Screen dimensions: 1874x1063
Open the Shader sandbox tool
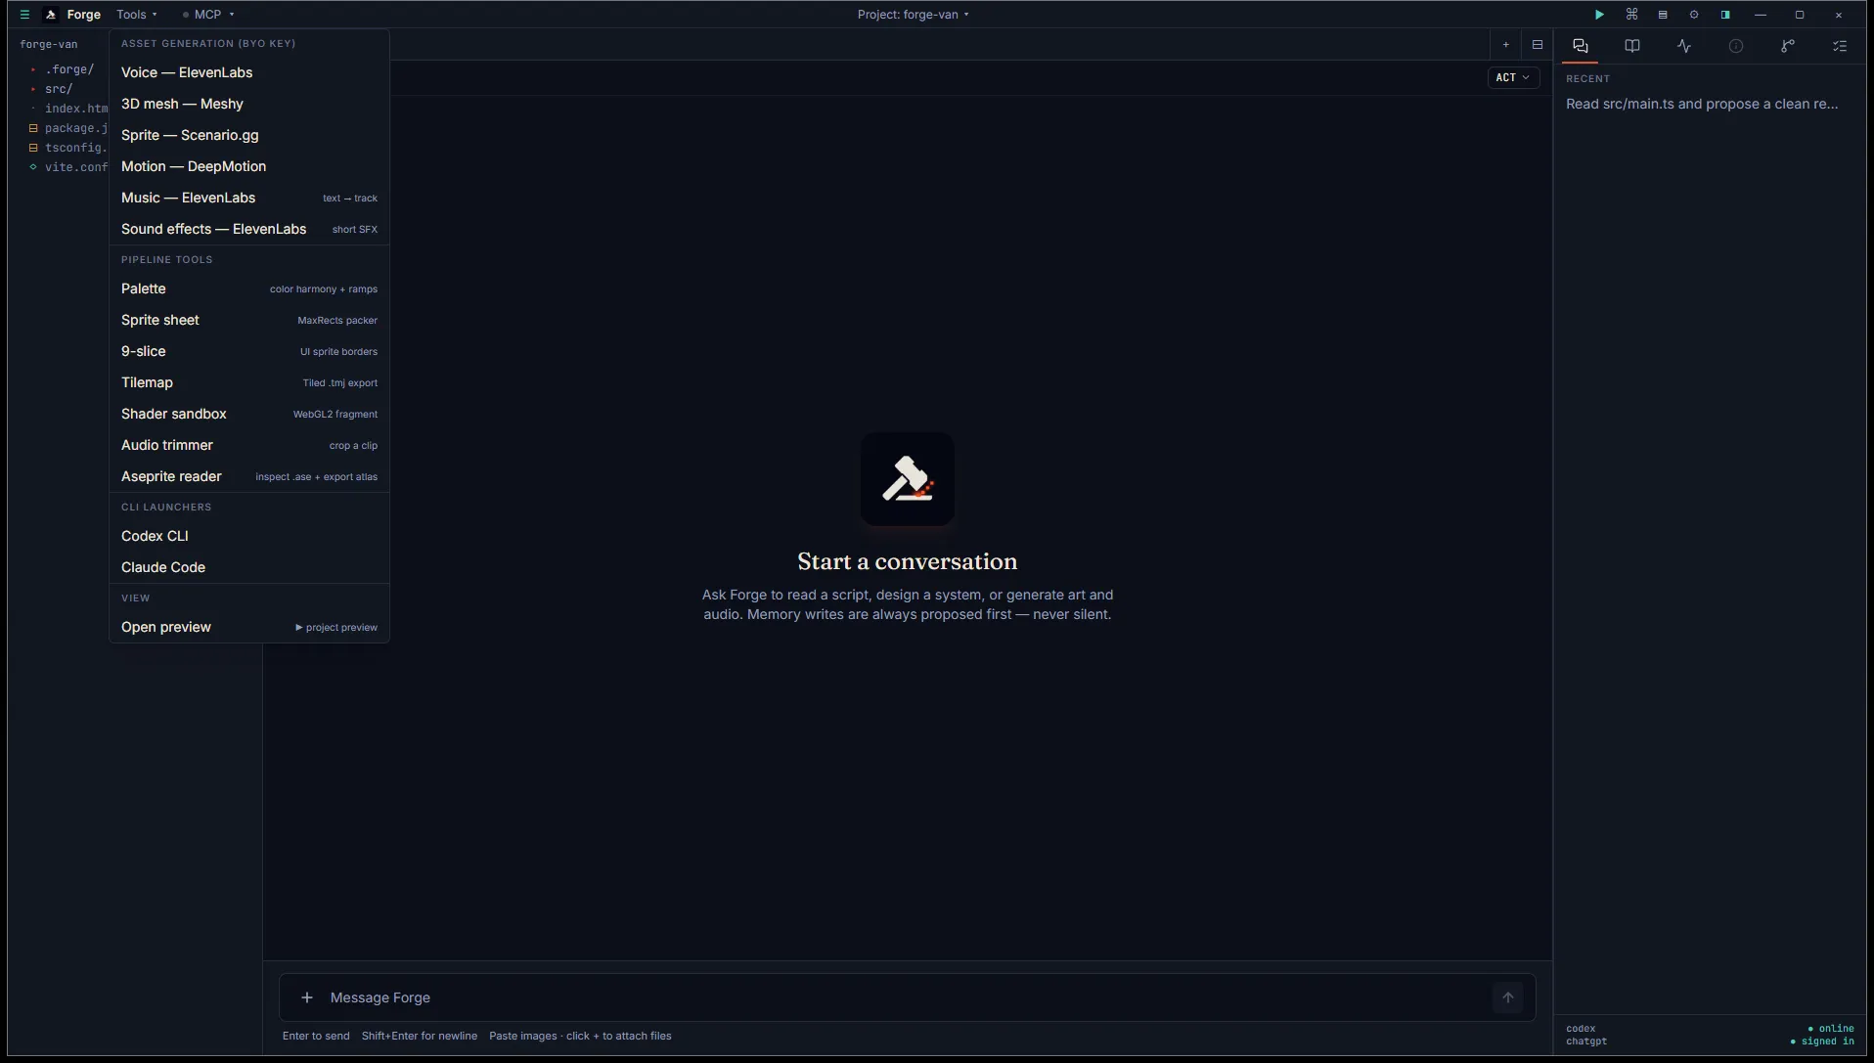pyautogui.click(x=249, y=414)
